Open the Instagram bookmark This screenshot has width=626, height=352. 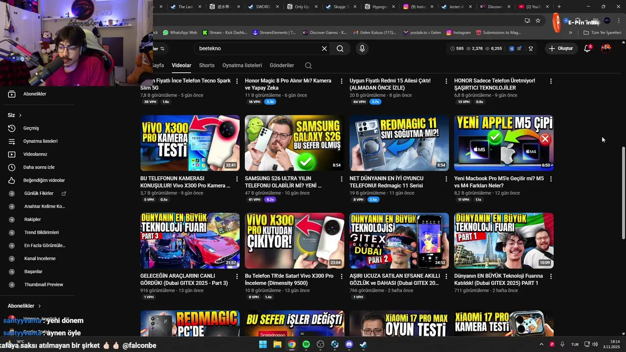[x=458, y=33]
